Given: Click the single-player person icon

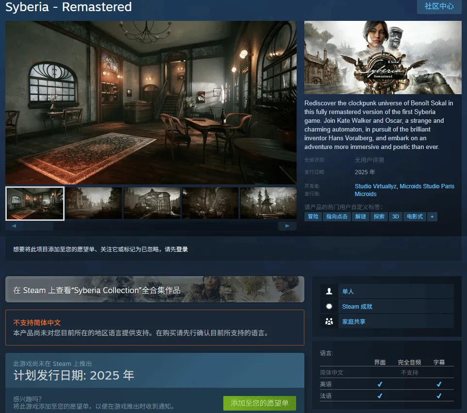Looking at the screenshot, I should [329, 291].
